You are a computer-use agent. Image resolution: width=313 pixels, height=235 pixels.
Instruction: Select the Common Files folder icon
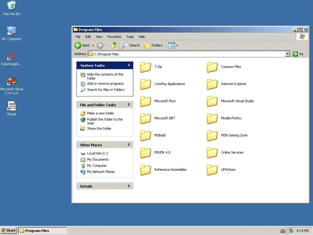(212, 67)
